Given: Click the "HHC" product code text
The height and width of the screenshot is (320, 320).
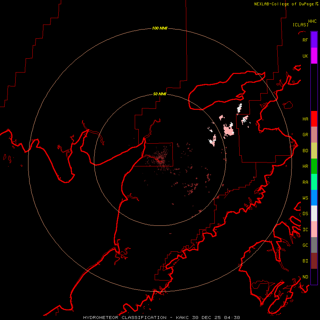Looking at the screenshot, I should [x=312, y=21].
